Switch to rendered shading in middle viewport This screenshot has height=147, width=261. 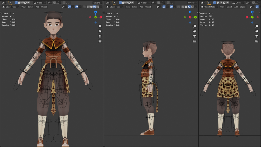click(x=192, y=7)
